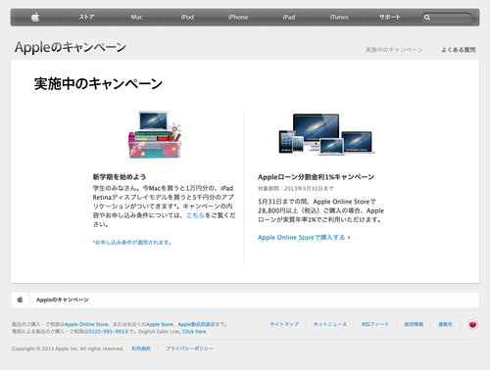The image size is (490, 370).
Task: Click the 新学期を始めよう heading
Action: 120,177
